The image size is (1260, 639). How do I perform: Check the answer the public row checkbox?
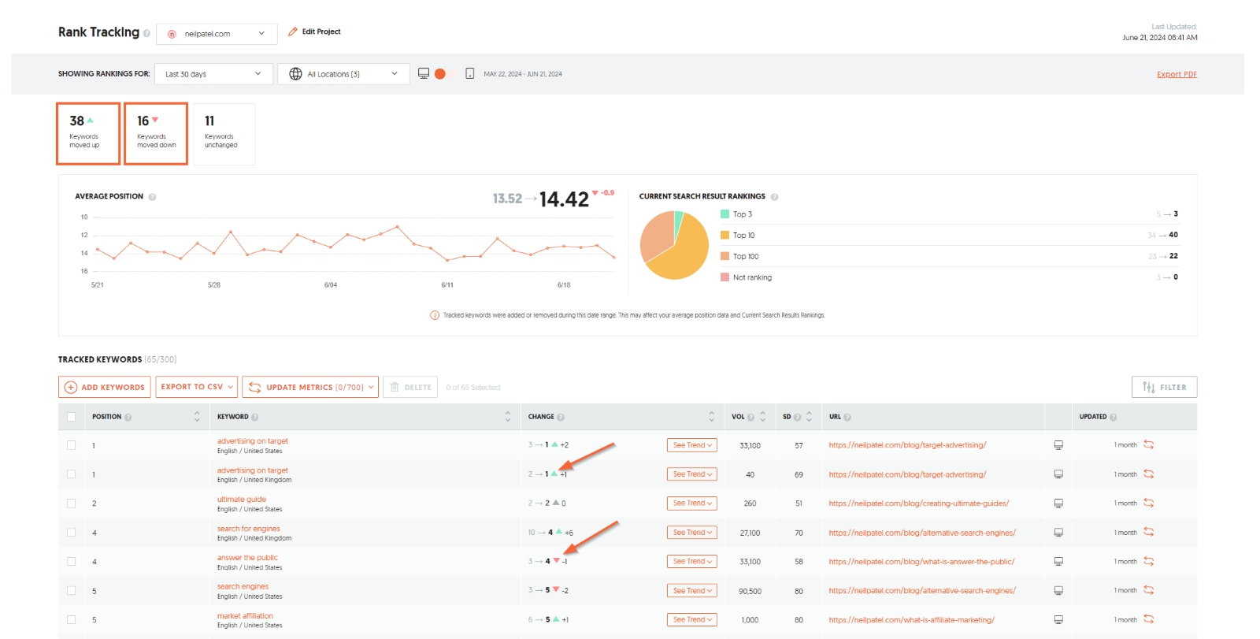pyautogui.click(x=72, y=562)
